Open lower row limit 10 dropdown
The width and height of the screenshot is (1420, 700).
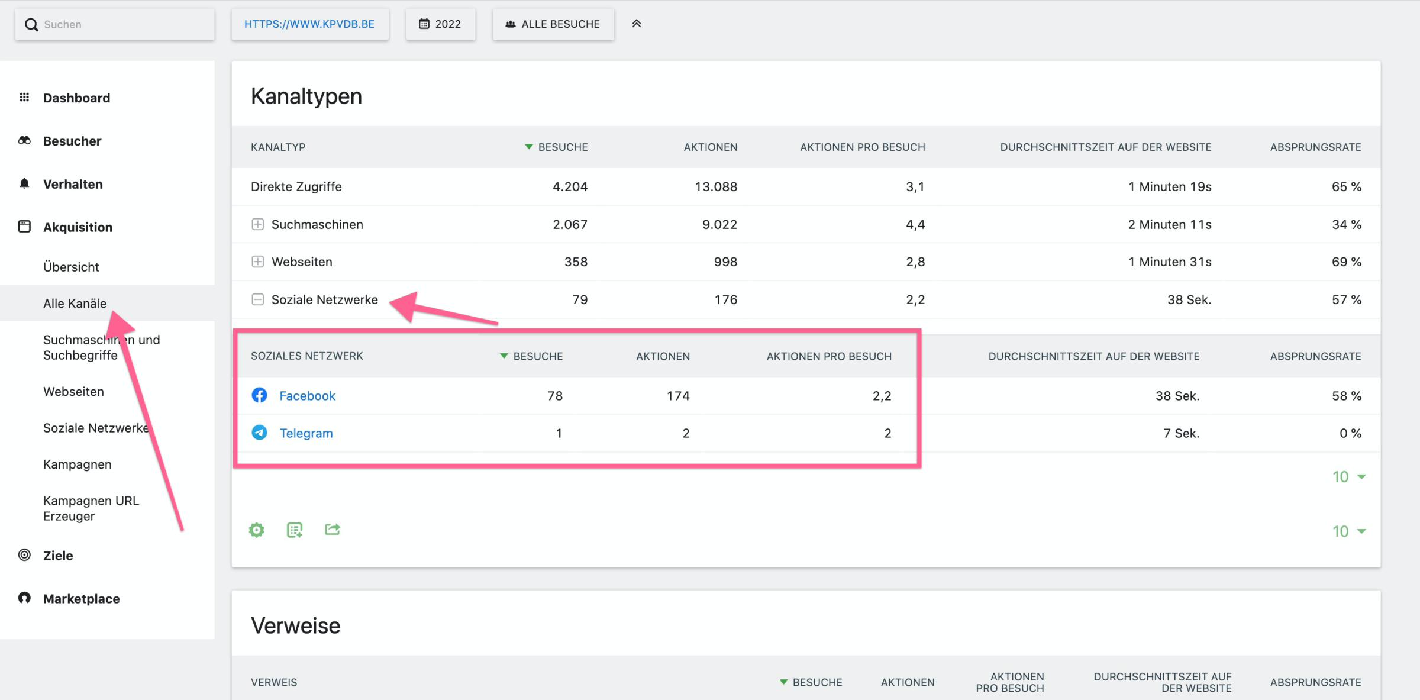coord(1348,531)
